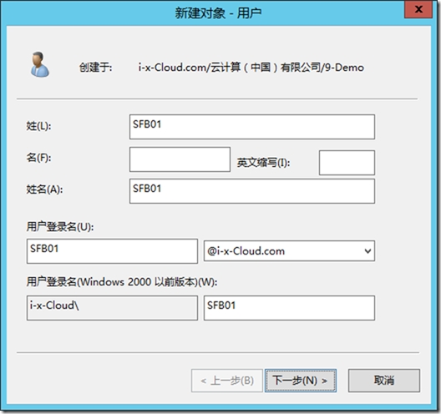Click the 用户登录名(U): label
441x414 pixels.
[60, 226]
